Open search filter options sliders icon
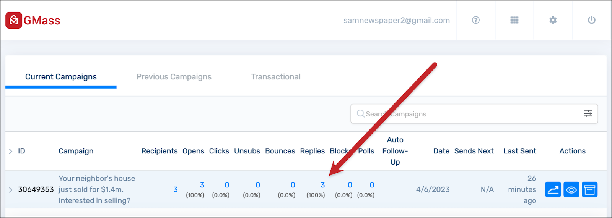This screenshot has width=612, height=218. pos(588,113)
